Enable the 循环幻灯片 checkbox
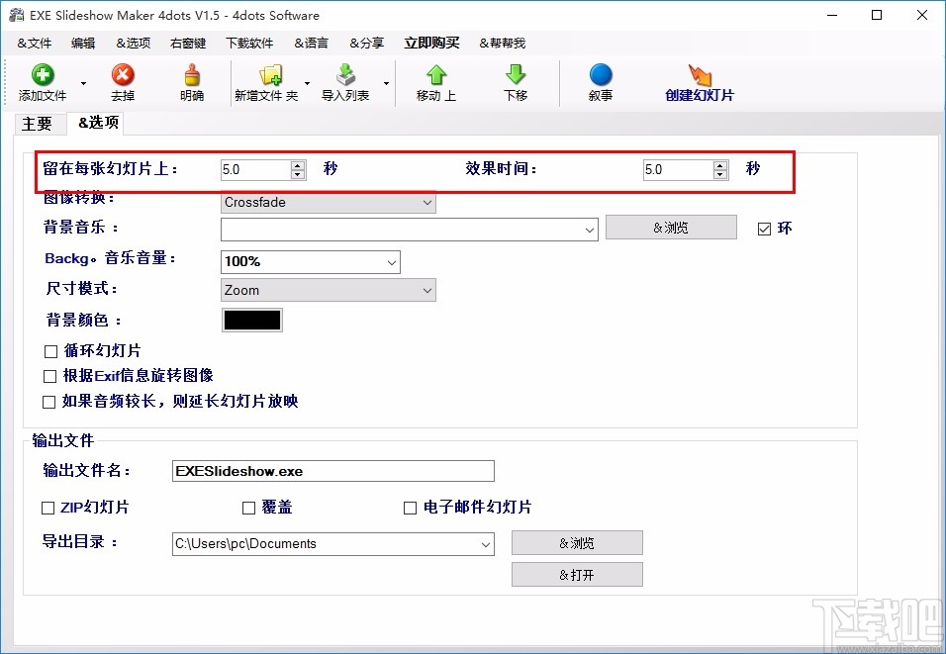 click(47, 350)
